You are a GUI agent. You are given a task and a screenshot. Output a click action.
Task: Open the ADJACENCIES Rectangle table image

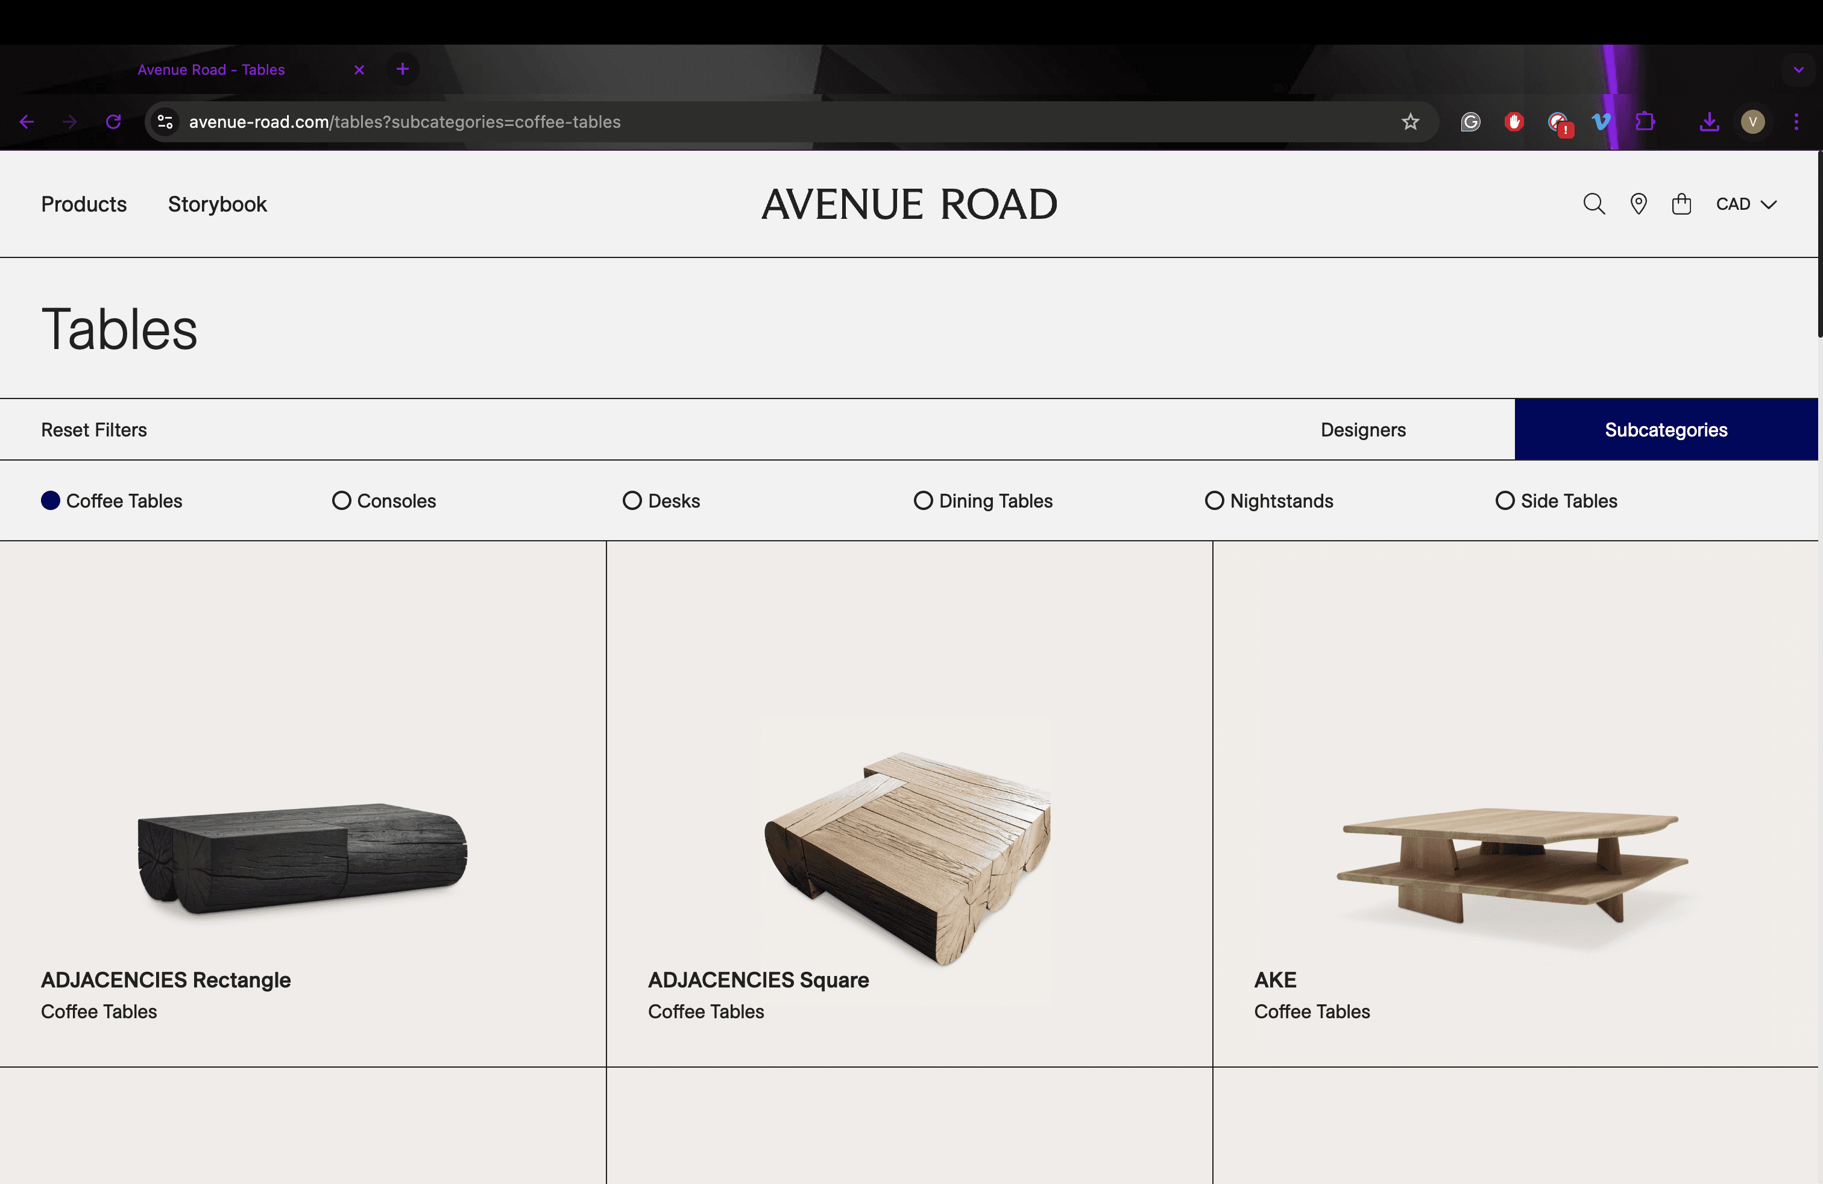point(303,858)
